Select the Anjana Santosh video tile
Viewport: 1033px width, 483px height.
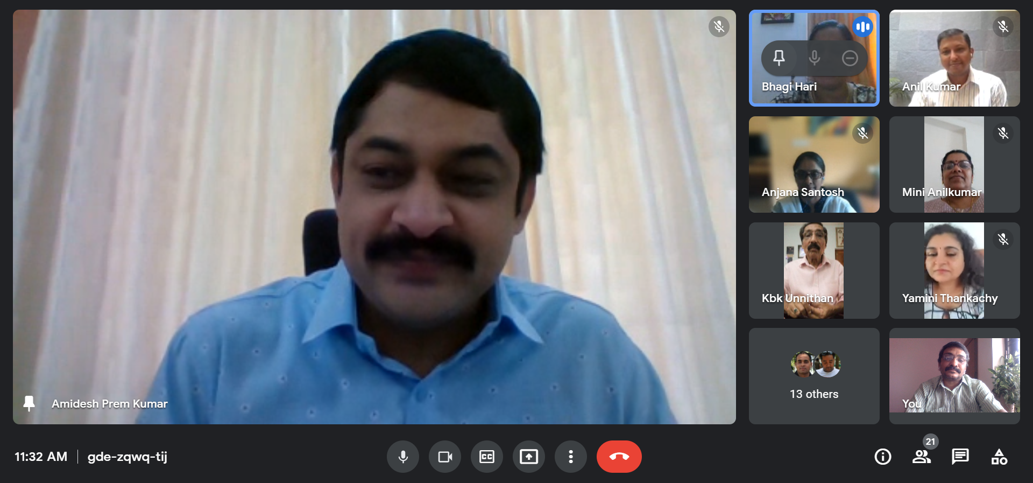click(814, 164)
